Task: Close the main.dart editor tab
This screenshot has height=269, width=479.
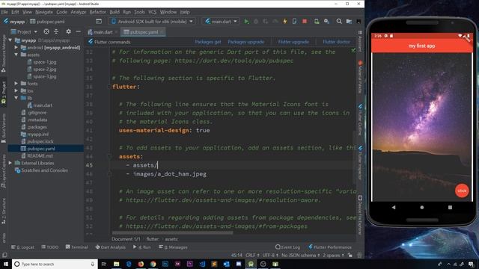Action: (117, 32)
